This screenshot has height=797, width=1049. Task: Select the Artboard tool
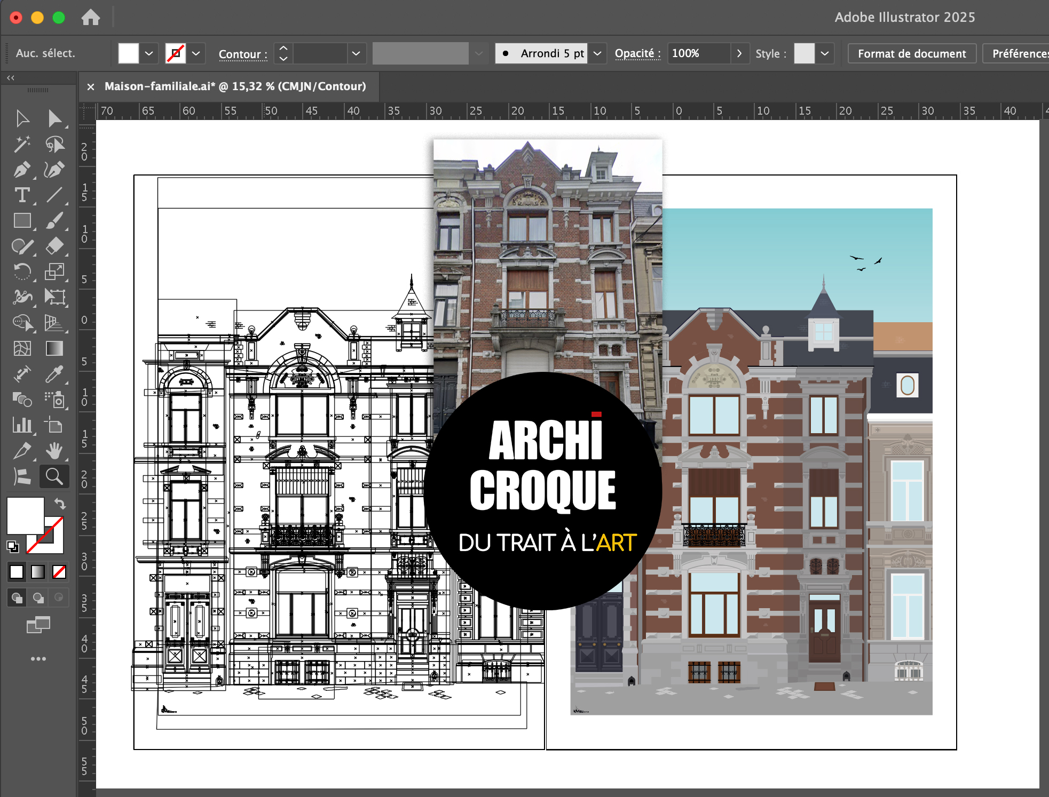click(x=54, y=425)
